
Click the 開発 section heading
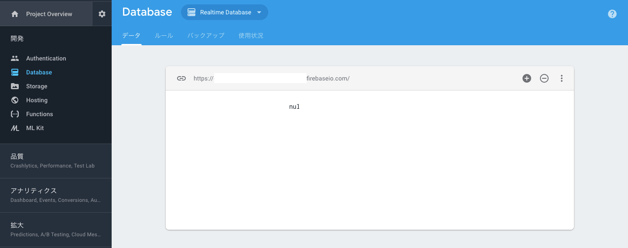17,38
